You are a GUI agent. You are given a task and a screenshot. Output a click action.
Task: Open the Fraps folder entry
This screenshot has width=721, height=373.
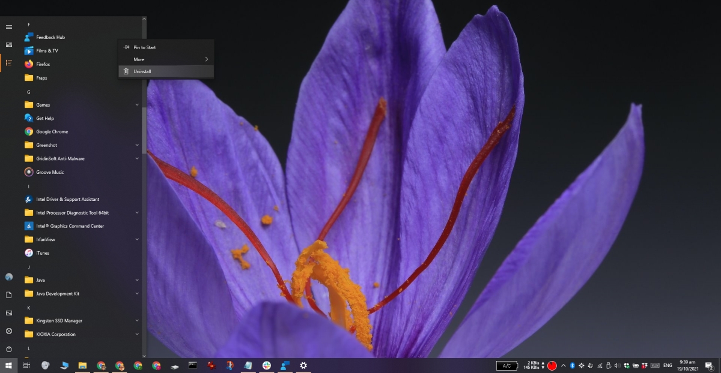pos(81,78)
